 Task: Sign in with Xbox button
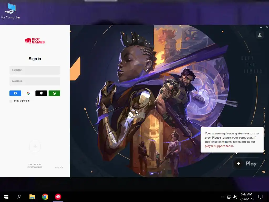54,93
